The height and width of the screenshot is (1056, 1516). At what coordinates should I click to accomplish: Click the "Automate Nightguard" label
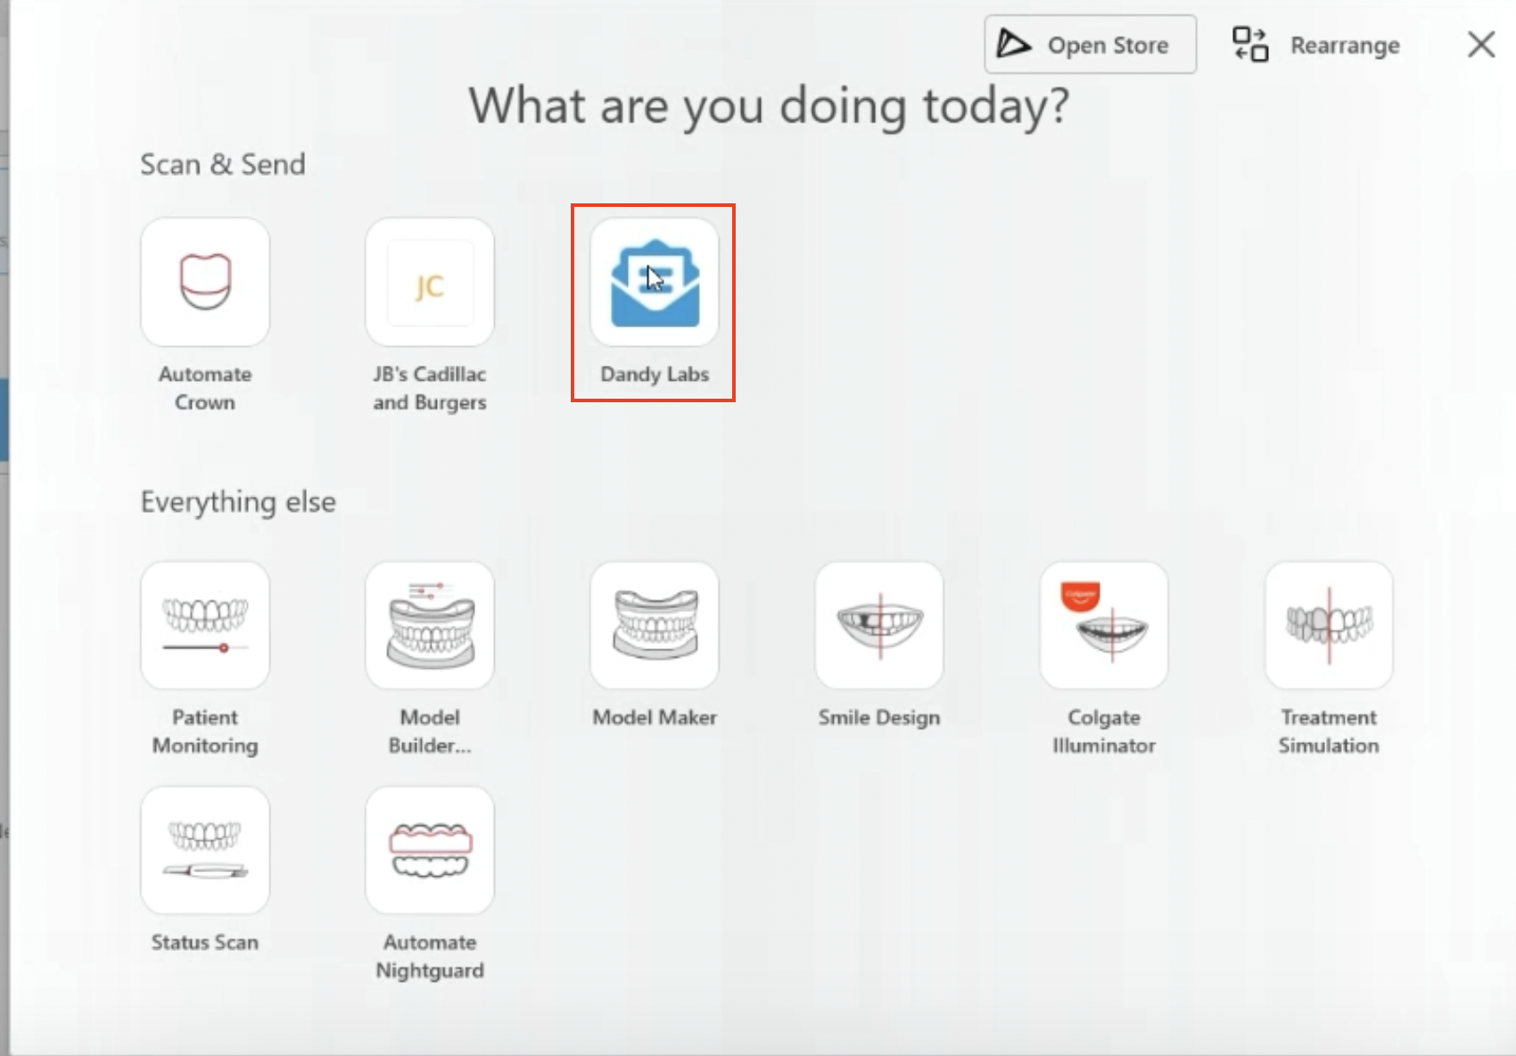[430, 956]
